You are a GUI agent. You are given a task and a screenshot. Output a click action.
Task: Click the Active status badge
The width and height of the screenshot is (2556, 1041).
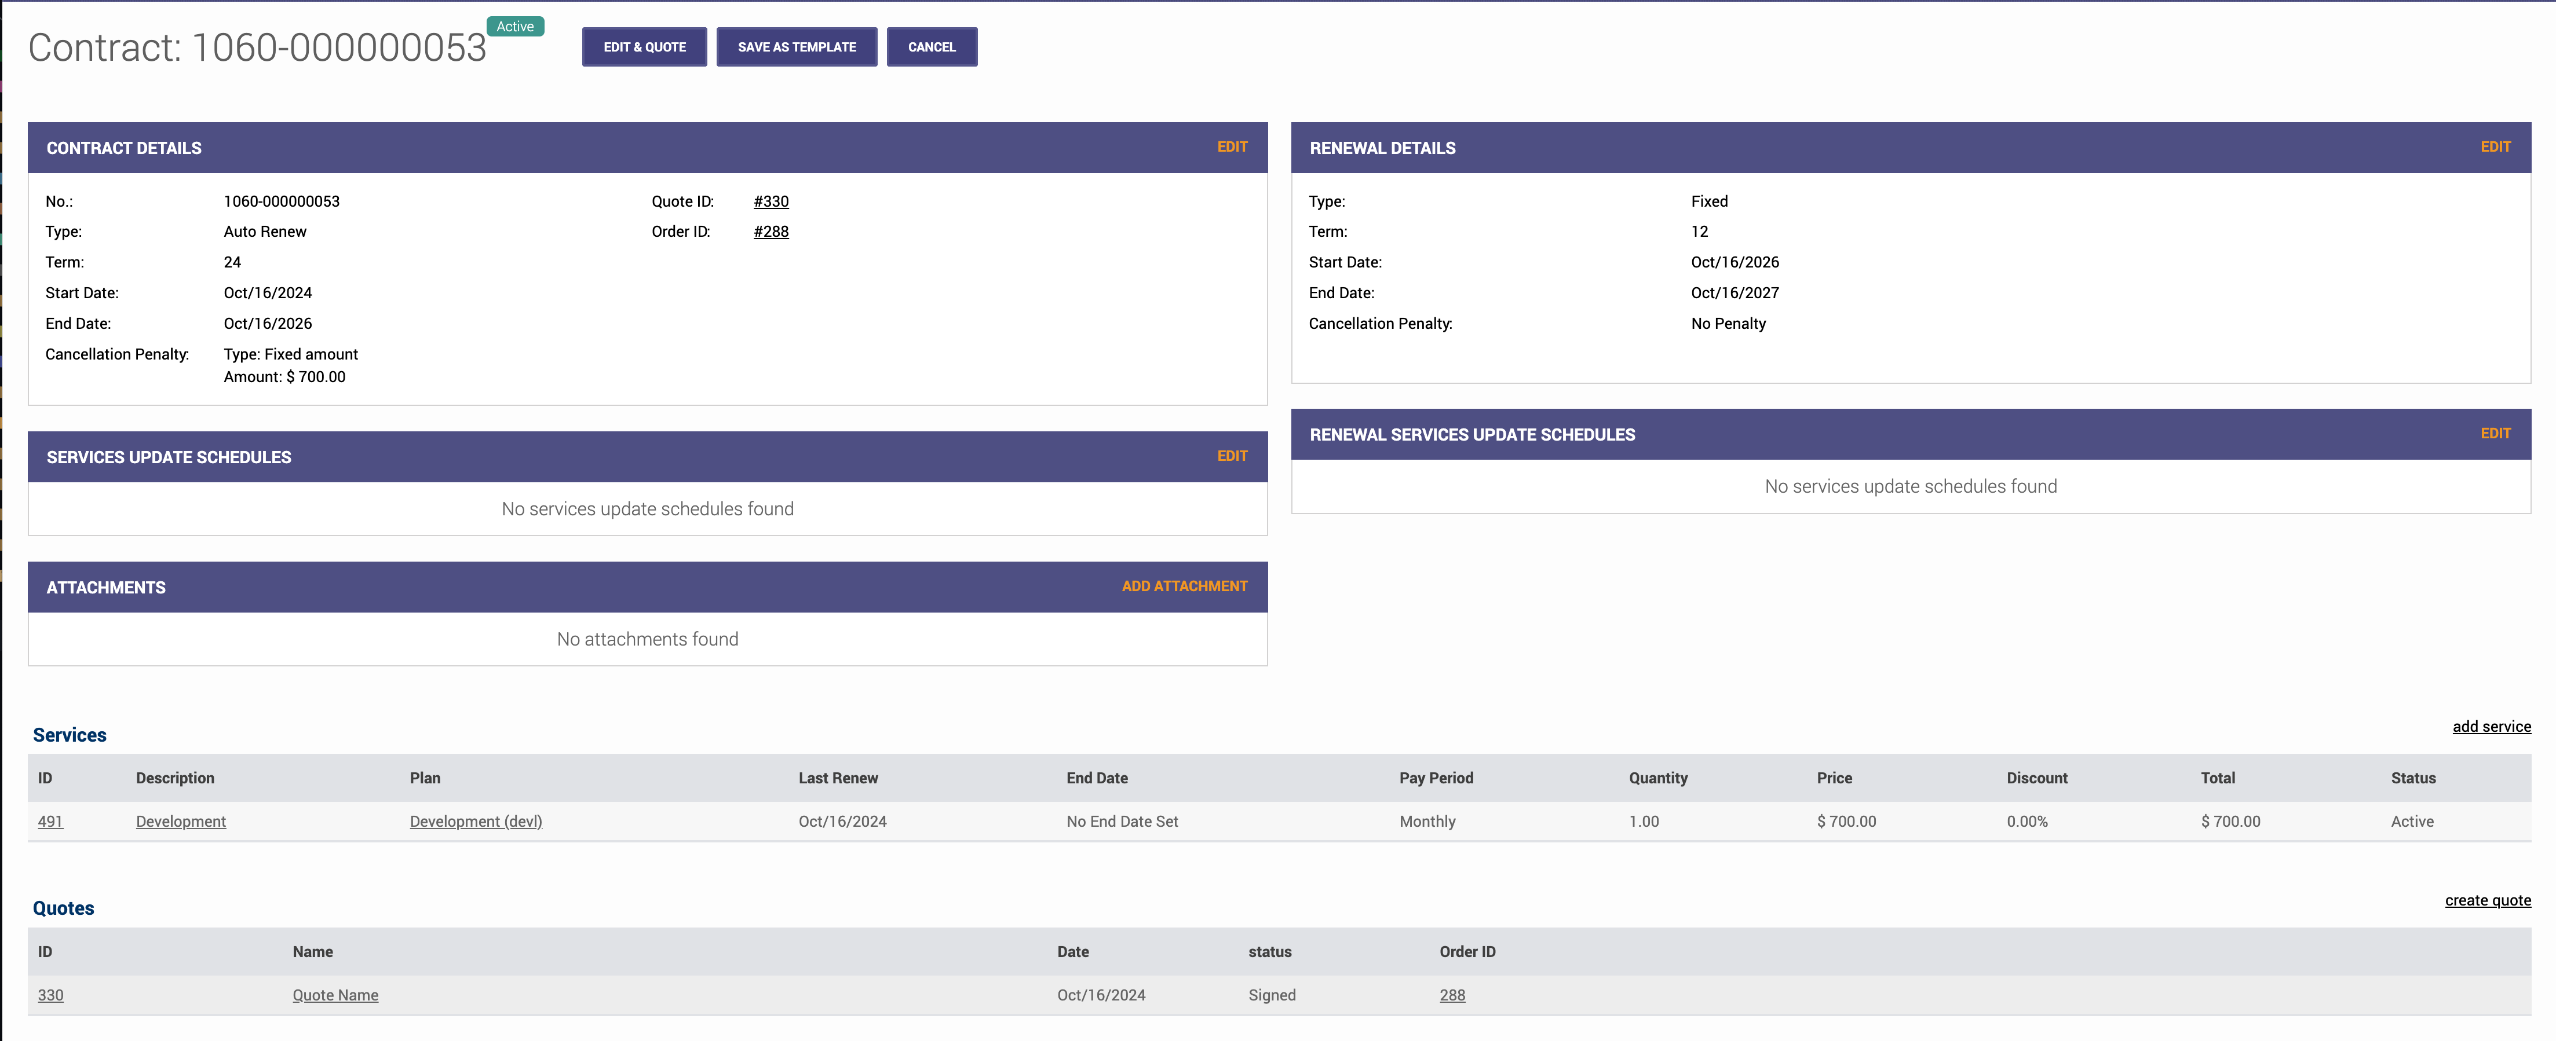point(515,27)
